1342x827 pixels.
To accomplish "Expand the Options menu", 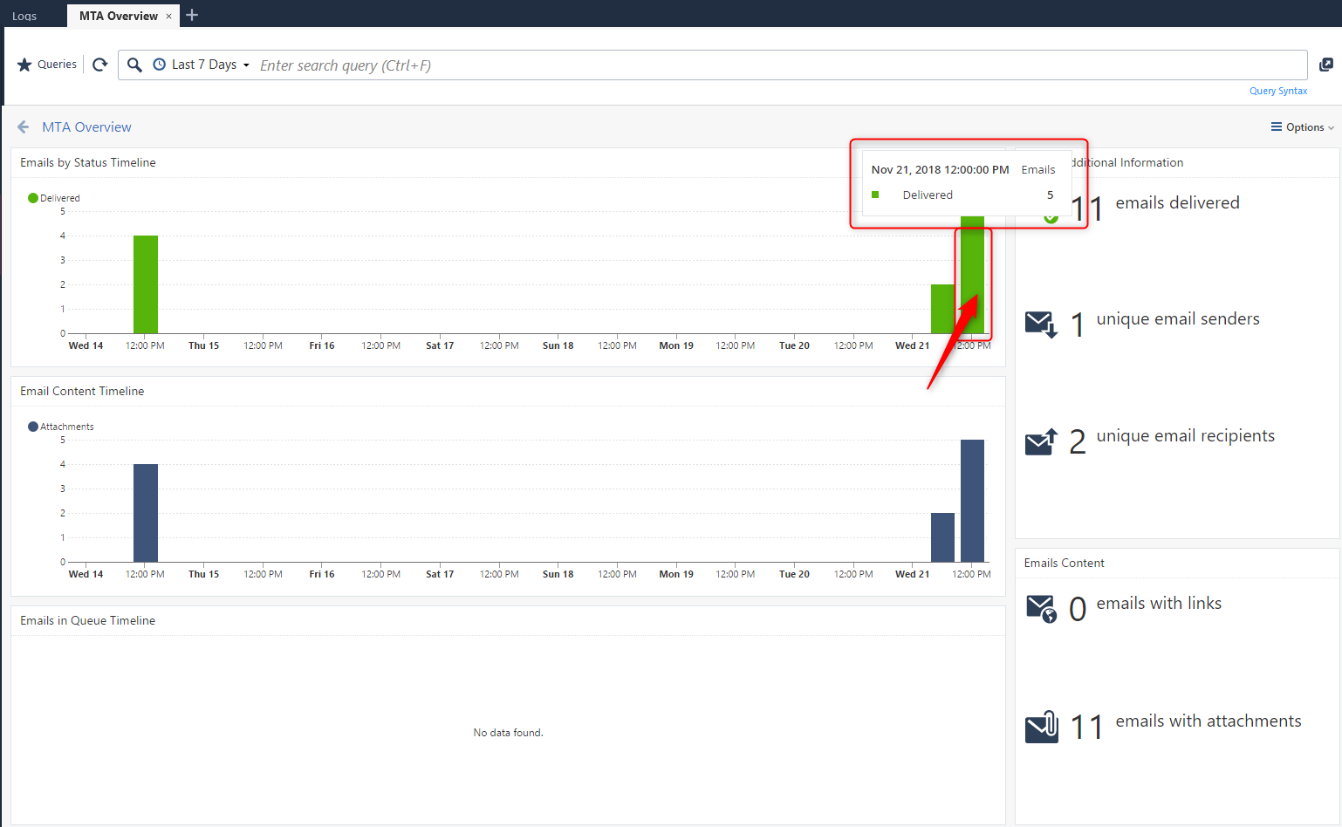I will tap(1302, 127).
